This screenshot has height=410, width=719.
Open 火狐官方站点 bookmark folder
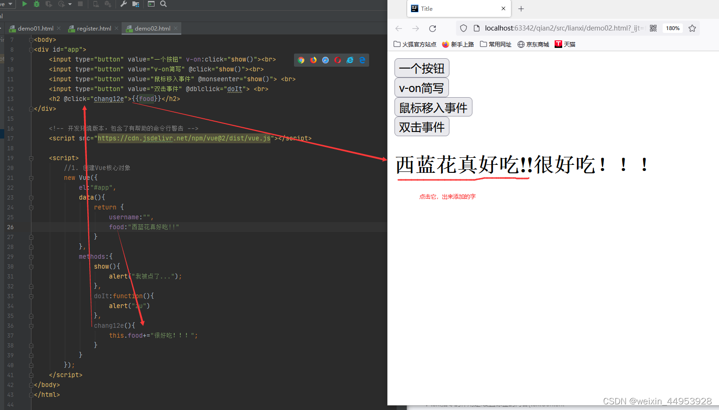pos(415,44)
